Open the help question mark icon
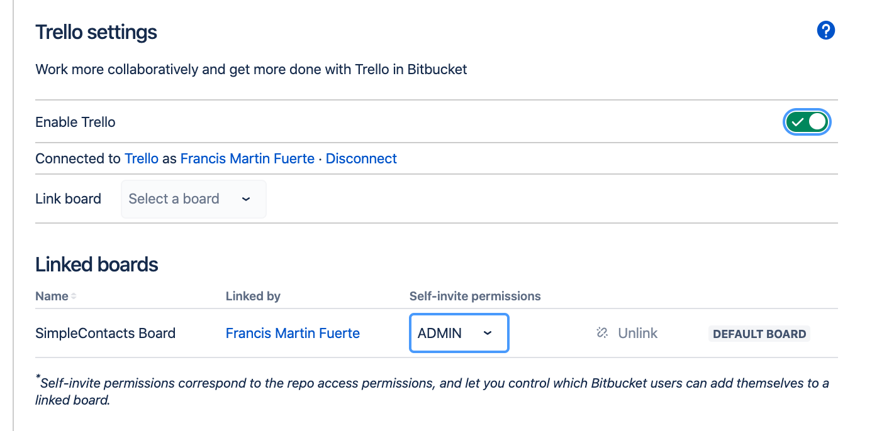The height and width of the screenshot is (431, 872). [x=825, y=30]
